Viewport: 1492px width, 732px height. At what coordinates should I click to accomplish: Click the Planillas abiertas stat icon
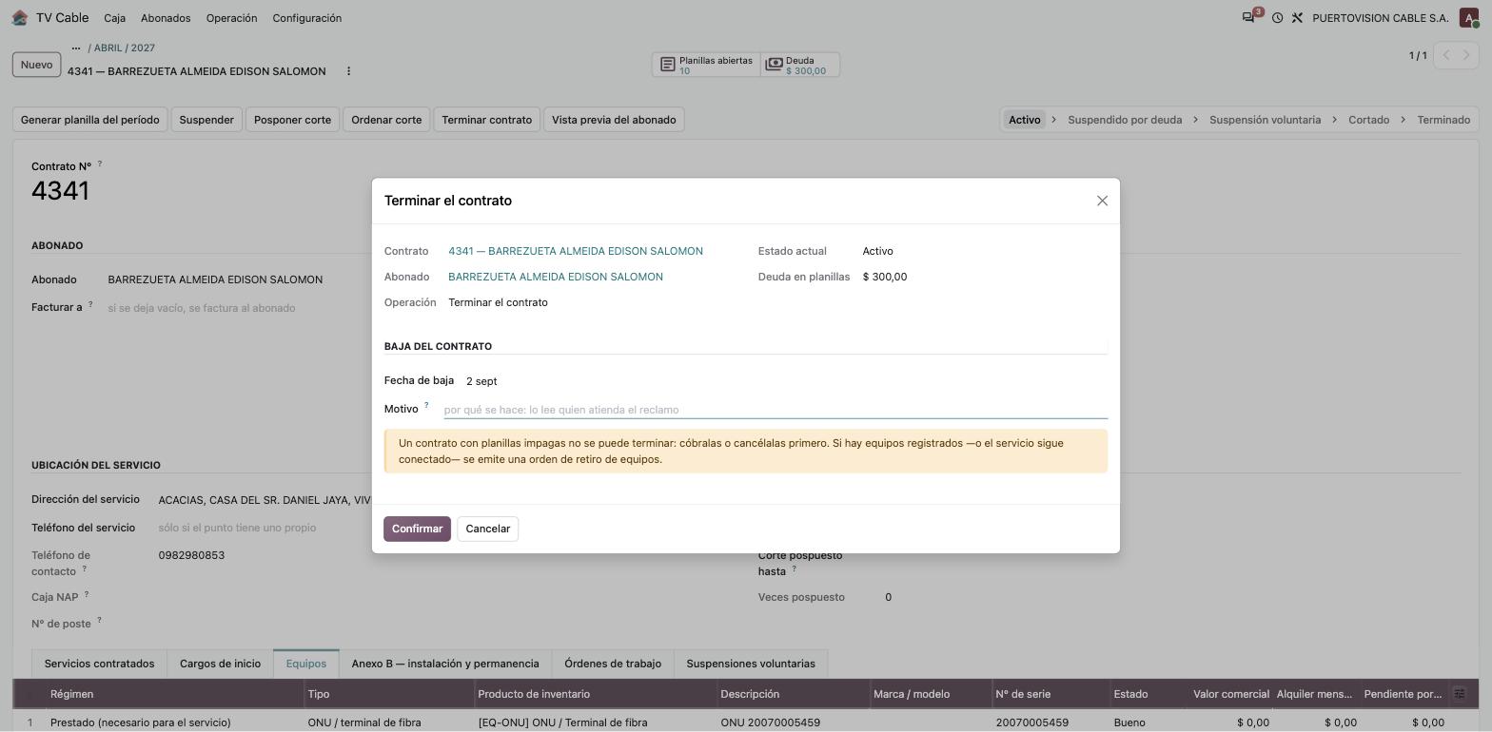point(668,65)
